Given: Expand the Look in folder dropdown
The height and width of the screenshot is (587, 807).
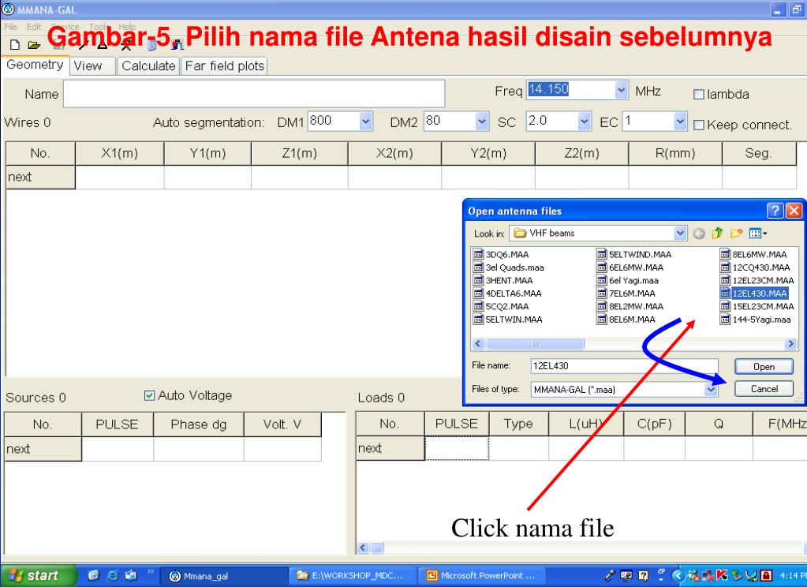Looking at the screenshot, I should tap(681, 234).
